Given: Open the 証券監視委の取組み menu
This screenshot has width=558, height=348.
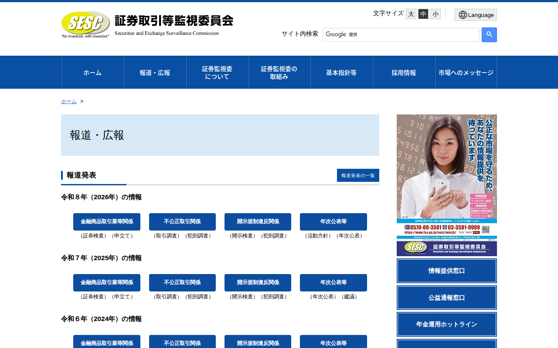Looking at the screenshot, I should [279, 72].
